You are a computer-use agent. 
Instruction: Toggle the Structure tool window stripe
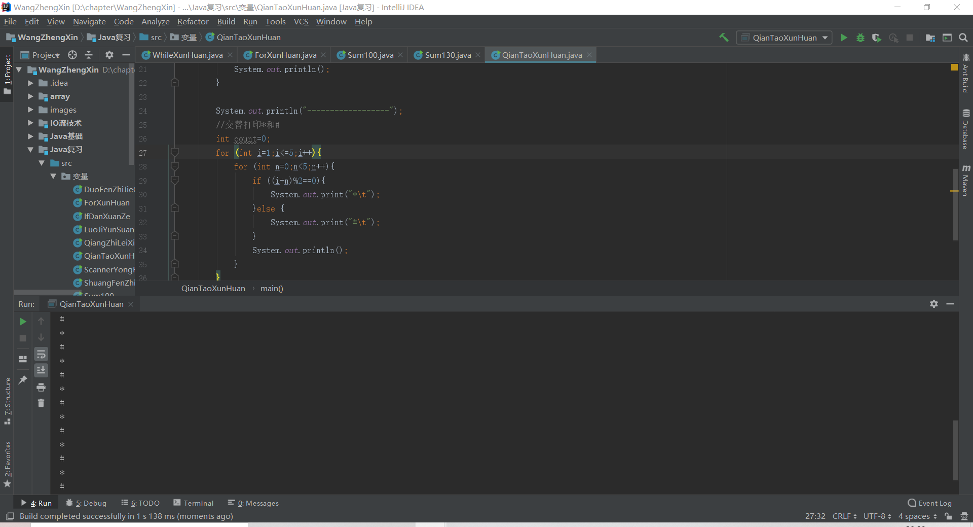point(7,401)
